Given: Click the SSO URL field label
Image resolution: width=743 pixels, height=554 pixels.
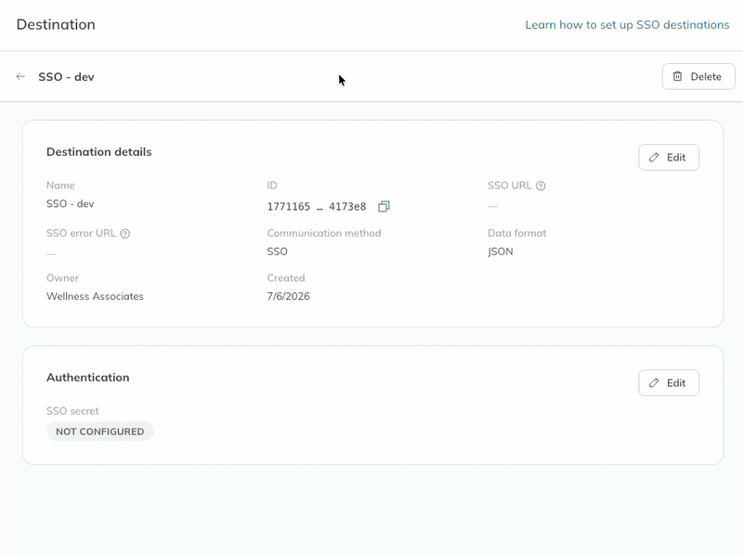Looking at the screenshot, I should tap(509, 186).
